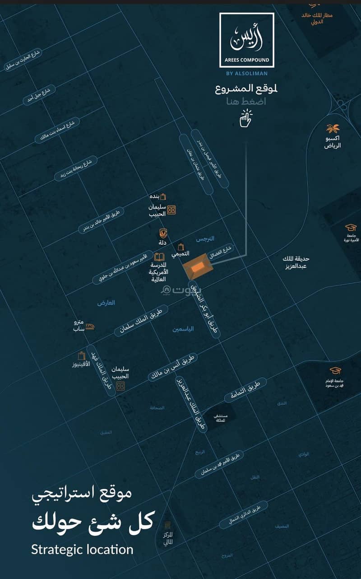Click the shopping bag icon above التميمي
Viewport: 361px width, 579px height.
(181, 247)
